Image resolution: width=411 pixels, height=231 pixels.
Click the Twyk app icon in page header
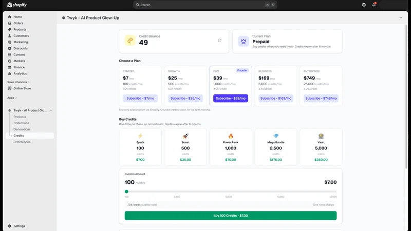tap(63, 18)
